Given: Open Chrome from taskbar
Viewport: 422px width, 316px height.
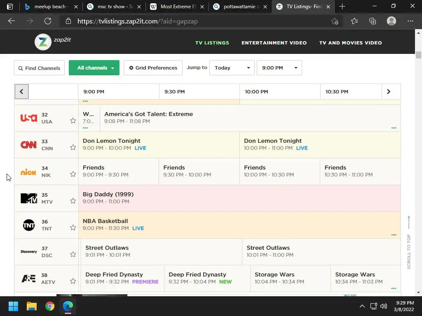Looking at the screenshot, I should point(50,306).
